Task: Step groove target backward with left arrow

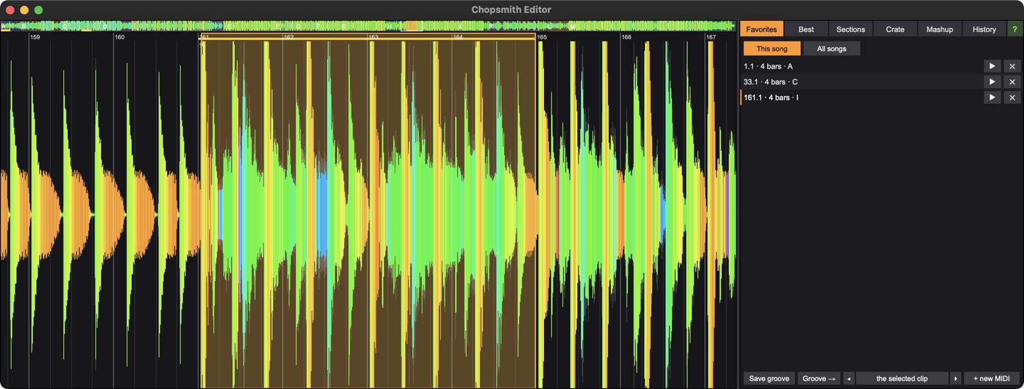Action: click(849, 379)
